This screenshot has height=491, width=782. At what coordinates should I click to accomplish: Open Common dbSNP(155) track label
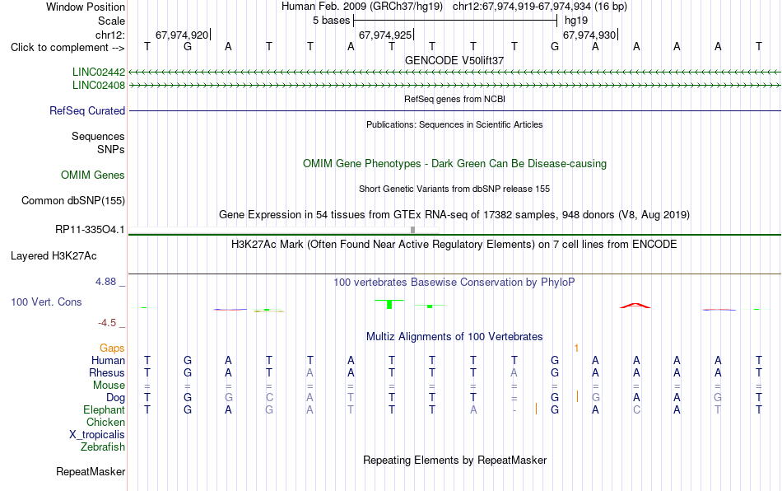click(73, 200)
